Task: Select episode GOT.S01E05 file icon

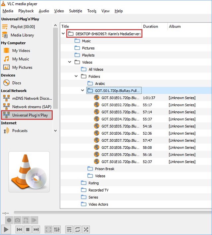Action: point(97,126)
